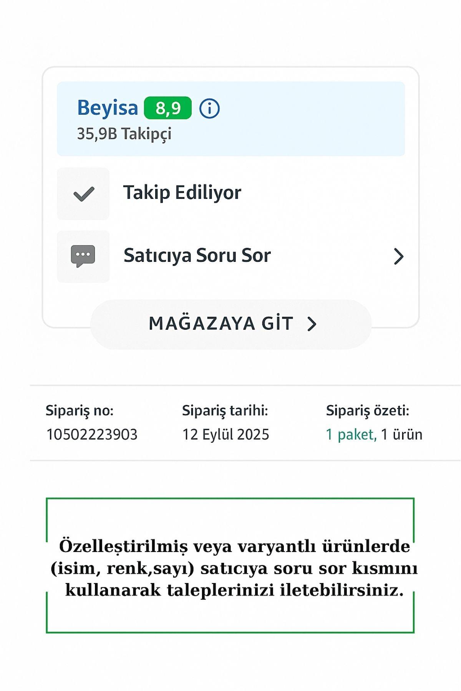Click the Sipariş tarihi label
The width and height of the screenshot is (461, 691).
225,411
